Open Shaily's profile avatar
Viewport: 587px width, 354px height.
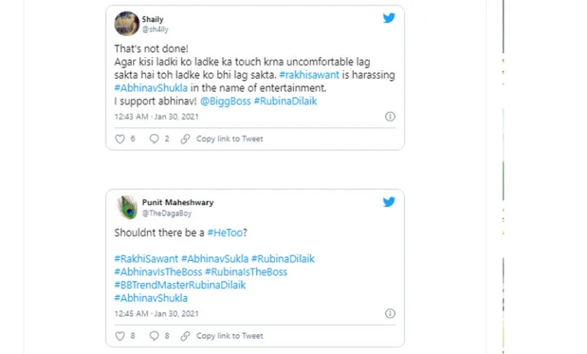127,24
